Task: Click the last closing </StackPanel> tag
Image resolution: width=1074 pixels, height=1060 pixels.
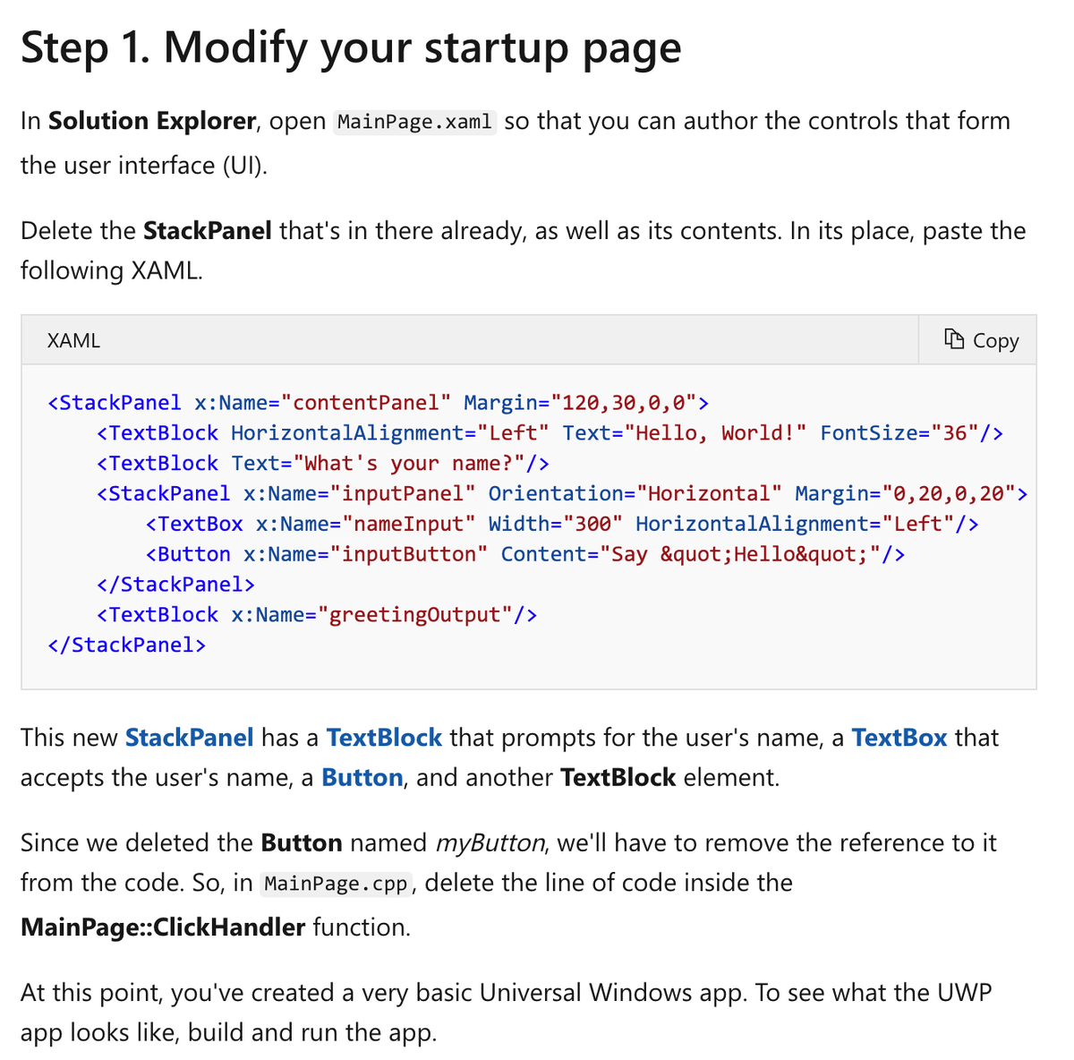Action: pos(126,645)
